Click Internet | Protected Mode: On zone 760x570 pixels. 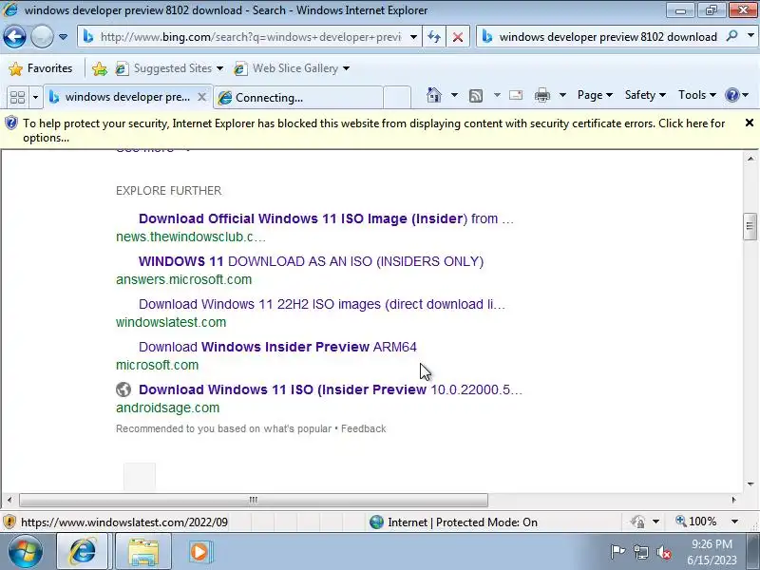(x=454, y=522)
